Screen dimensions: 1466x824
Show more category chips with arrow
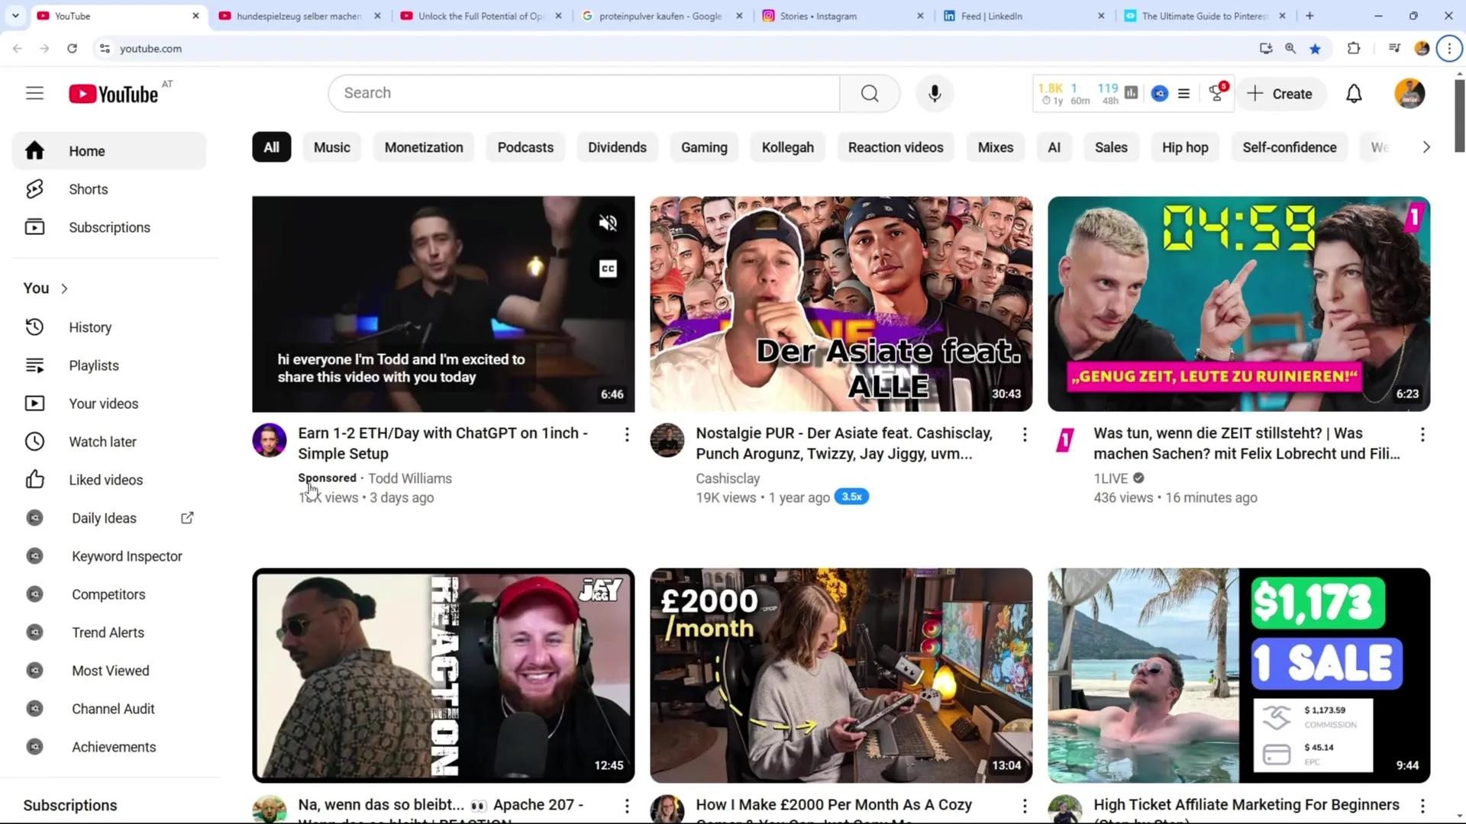click(x=1426, y=147)
